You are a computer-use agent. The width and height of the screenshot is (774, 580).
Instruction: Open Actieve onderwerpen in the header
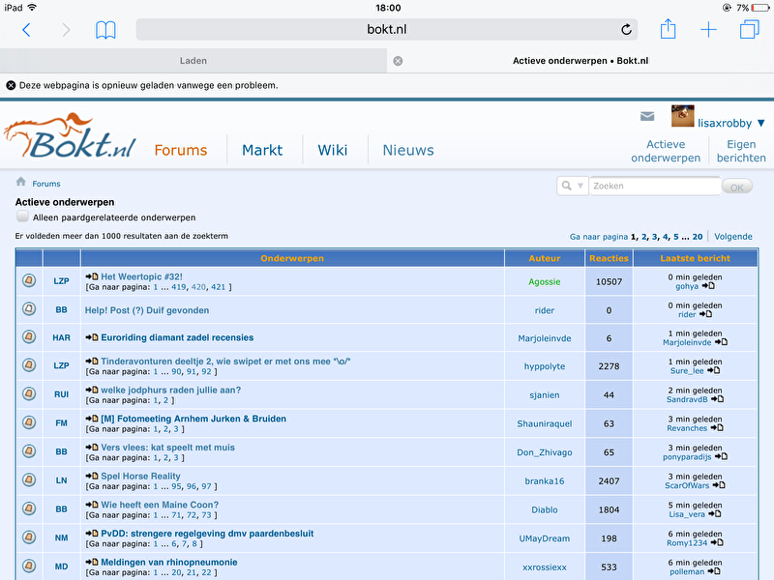pyautogui.click(x=666, y=151)
